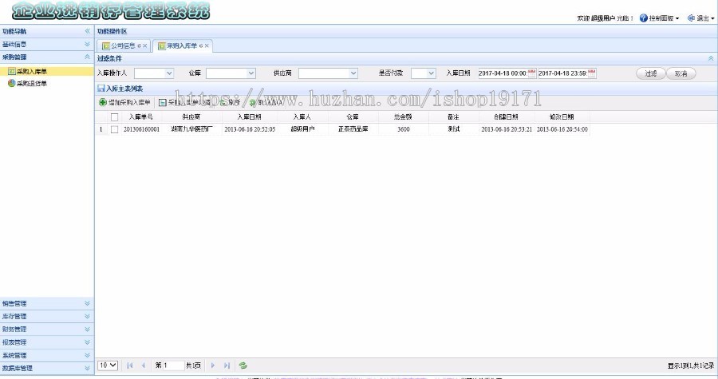This screenshot has height=379, width=718.
Task: Open the 是否付款 dropdown
Action: [431, 73]
